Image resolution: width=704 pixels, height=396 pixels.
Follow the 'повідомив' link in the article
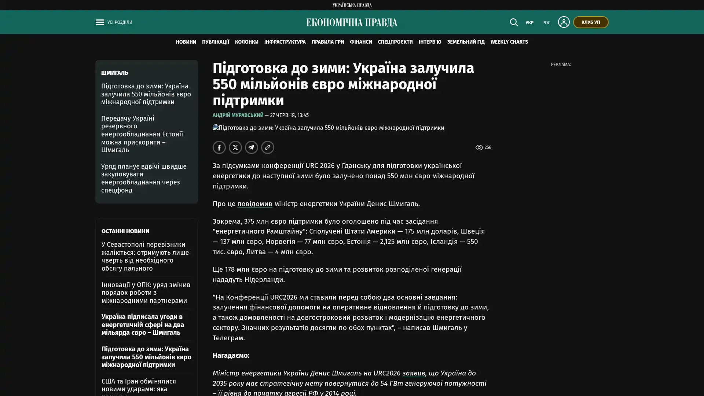[x=254, y=204]
